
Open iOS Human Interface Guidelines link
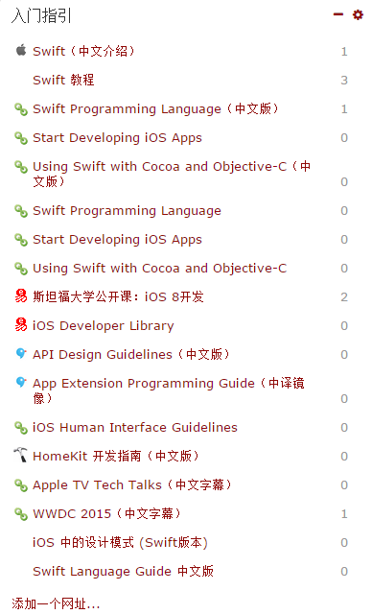(135, 427)
